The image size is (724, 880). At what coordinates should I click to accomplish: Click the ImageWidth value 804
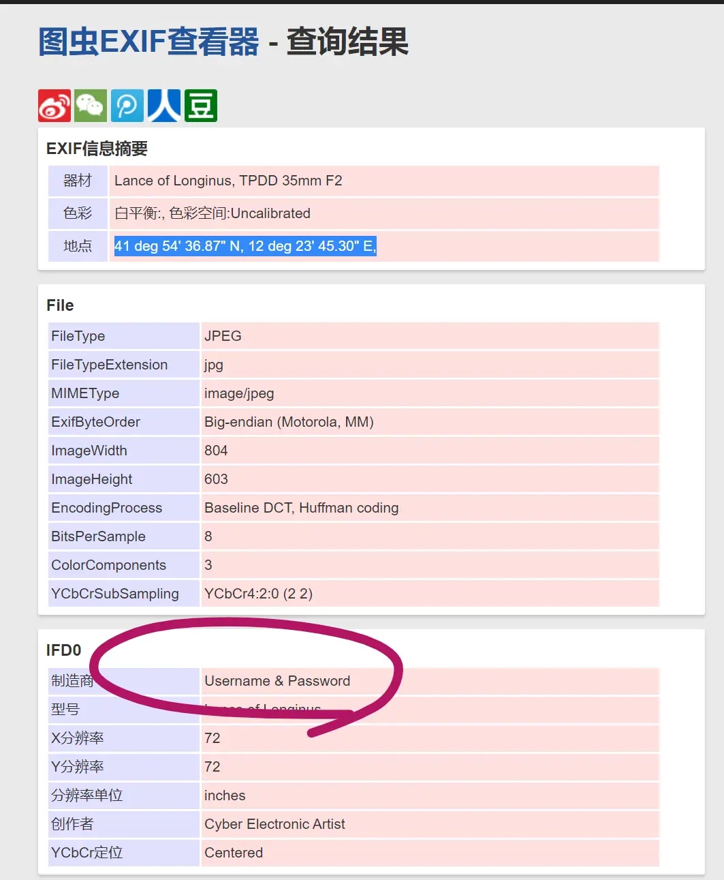(216, 451)
